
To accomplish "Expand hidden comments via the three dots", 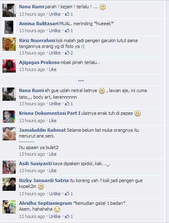I will pos(81,81).
